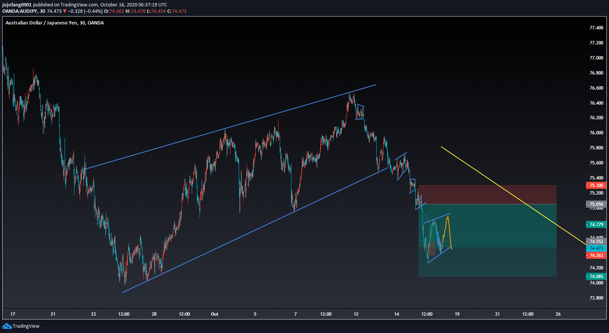Viewport: 609px width, 333px height.
Task: Click the jojofang0901 author name
Action: pyautogui.click(x=17, y=5)
